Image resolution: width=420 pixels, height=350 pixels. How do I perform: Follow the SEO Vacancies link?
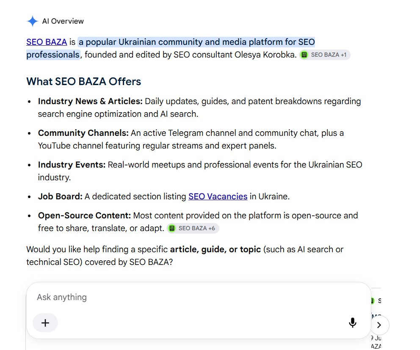click(218, 196)
